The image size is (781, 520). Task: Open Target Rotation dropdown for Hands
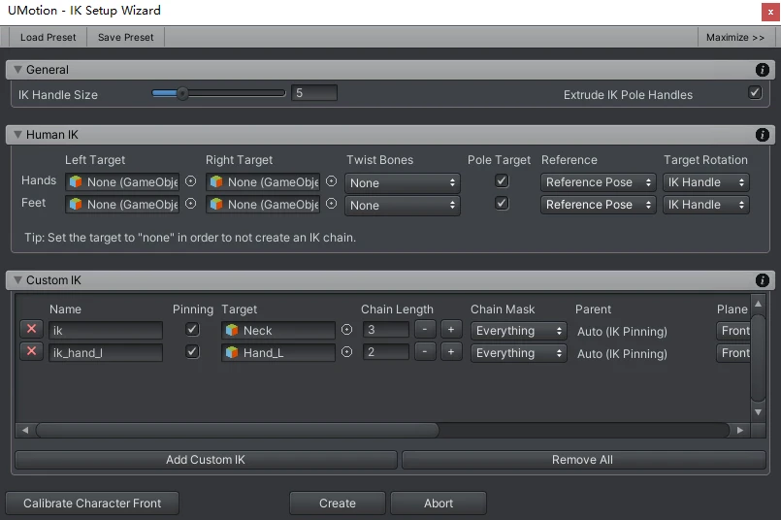point(705,182)
